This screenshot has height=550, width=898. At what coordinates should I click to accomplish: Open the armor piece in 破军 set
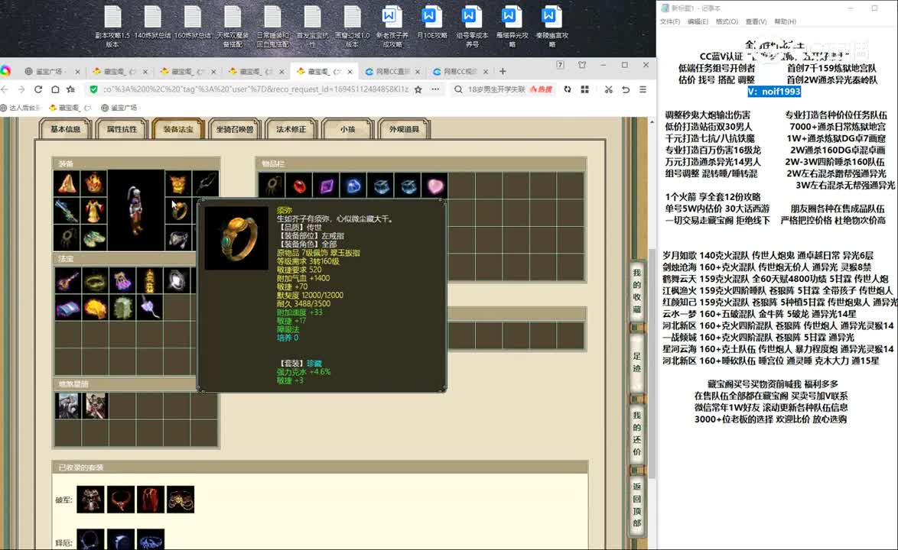tap(90, 500)
